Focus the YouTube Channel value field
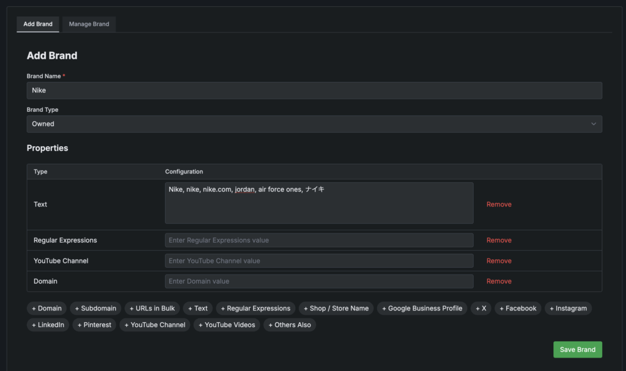Screen dimensions: 626x371 [x=319, y=261]
